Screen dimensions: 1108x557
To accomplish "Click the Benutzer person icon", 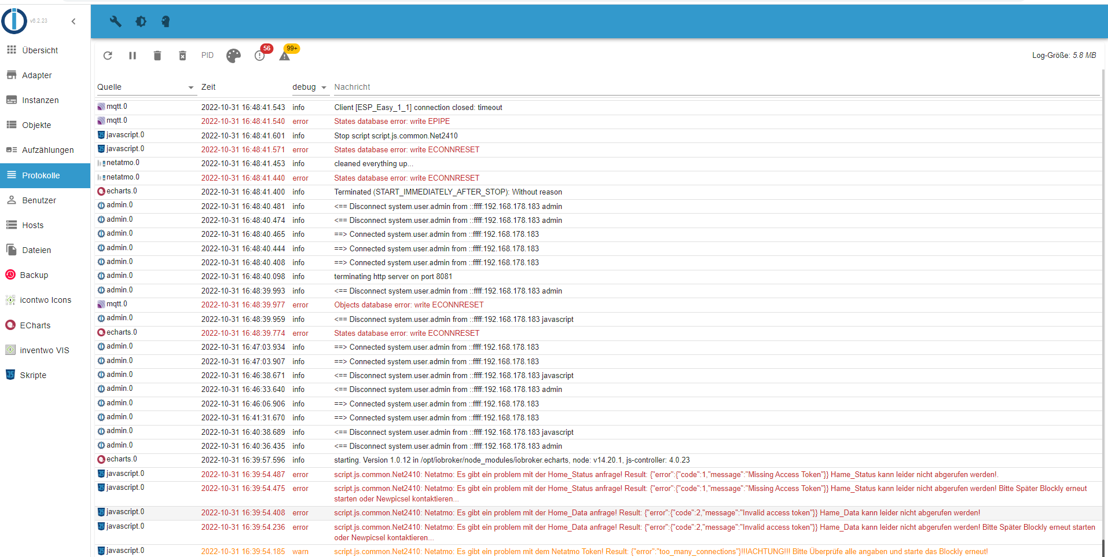I will pos(11,200).
